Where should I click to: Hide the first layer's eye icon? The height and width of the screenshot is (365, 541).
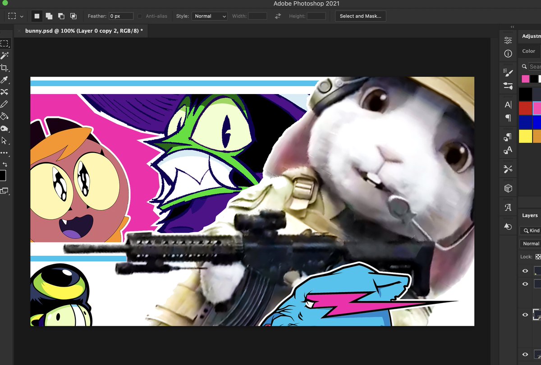pos(525,270)
